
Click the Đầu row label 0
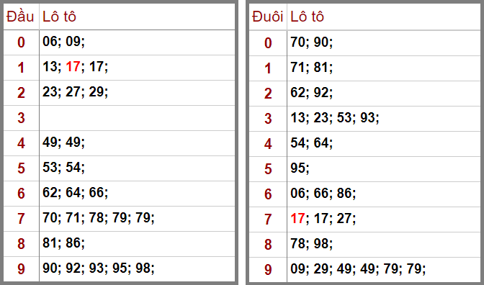21,42
